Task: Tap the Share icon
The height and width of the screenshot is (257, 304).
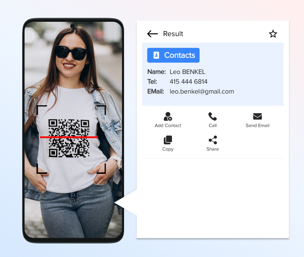Action: (x=212, y=140)
